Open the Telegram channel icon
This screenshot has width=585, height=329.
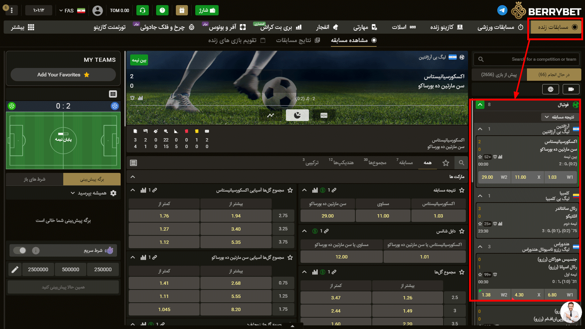[502, 10]
